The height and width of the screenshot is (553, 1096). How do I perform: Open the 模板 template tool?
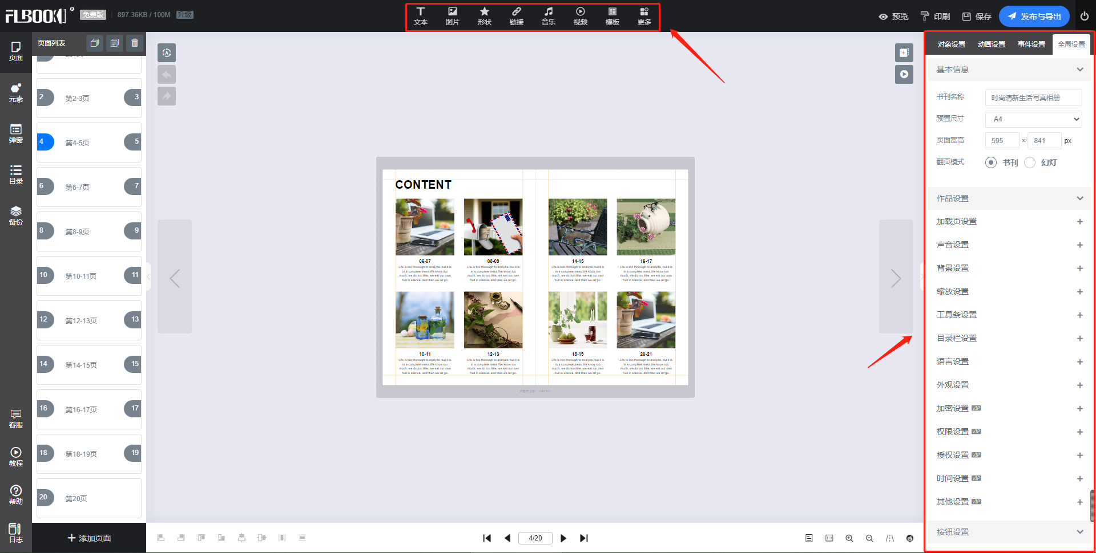coord(613,17)
